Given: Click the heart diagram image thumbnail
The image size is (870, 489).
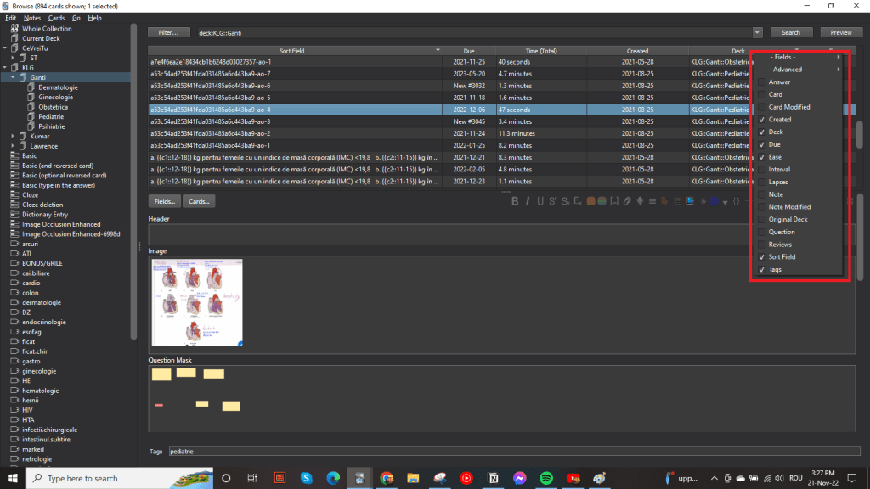Looking at the screenshot, I should coord(197,302).
